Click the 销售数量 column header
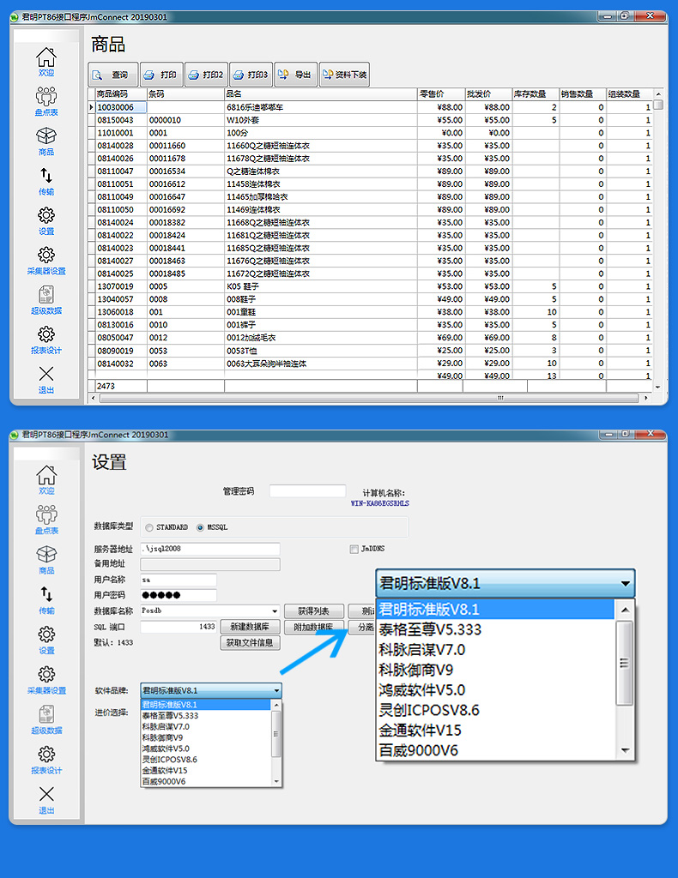The width and height of the screenshot is (678, 878). 583,94
